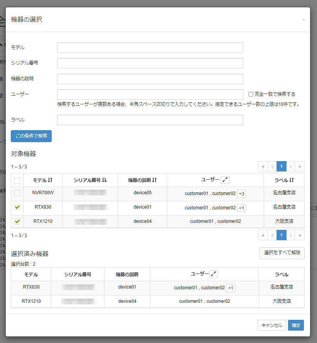Check the checkbox for the NVR700W device row

pyautogui.click(x=17, y=193)
